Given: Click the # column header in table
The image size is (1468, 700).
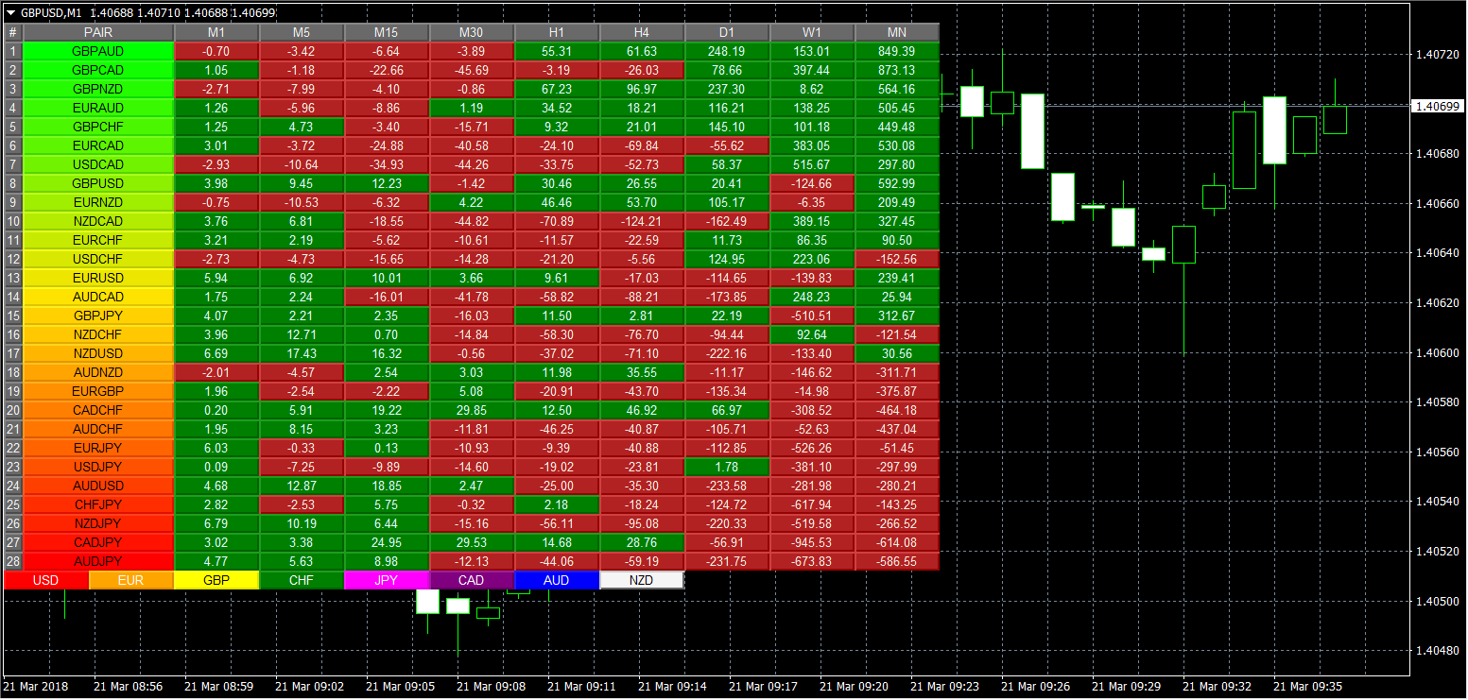Looking at the screenshot, I should click(13, 32).
